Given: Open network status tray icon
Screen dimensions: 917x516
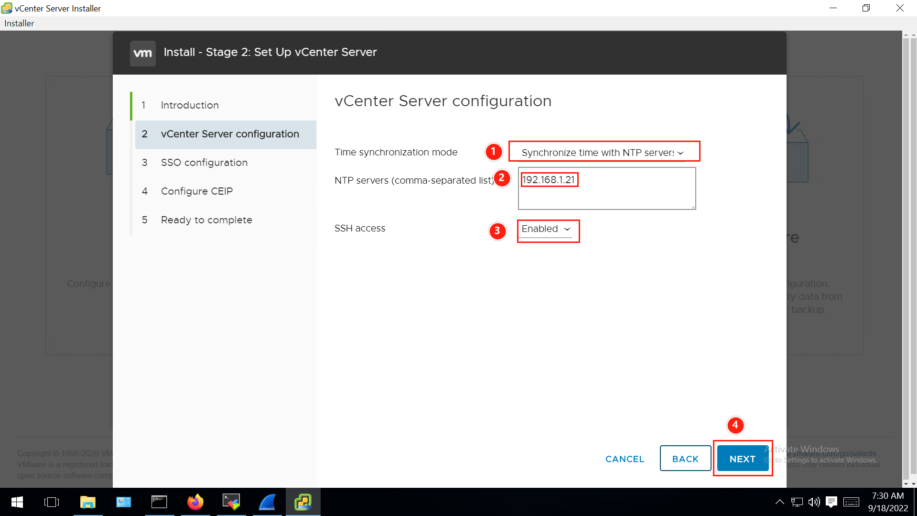Looking at the screenshot, I should click(x=797, y=502).
